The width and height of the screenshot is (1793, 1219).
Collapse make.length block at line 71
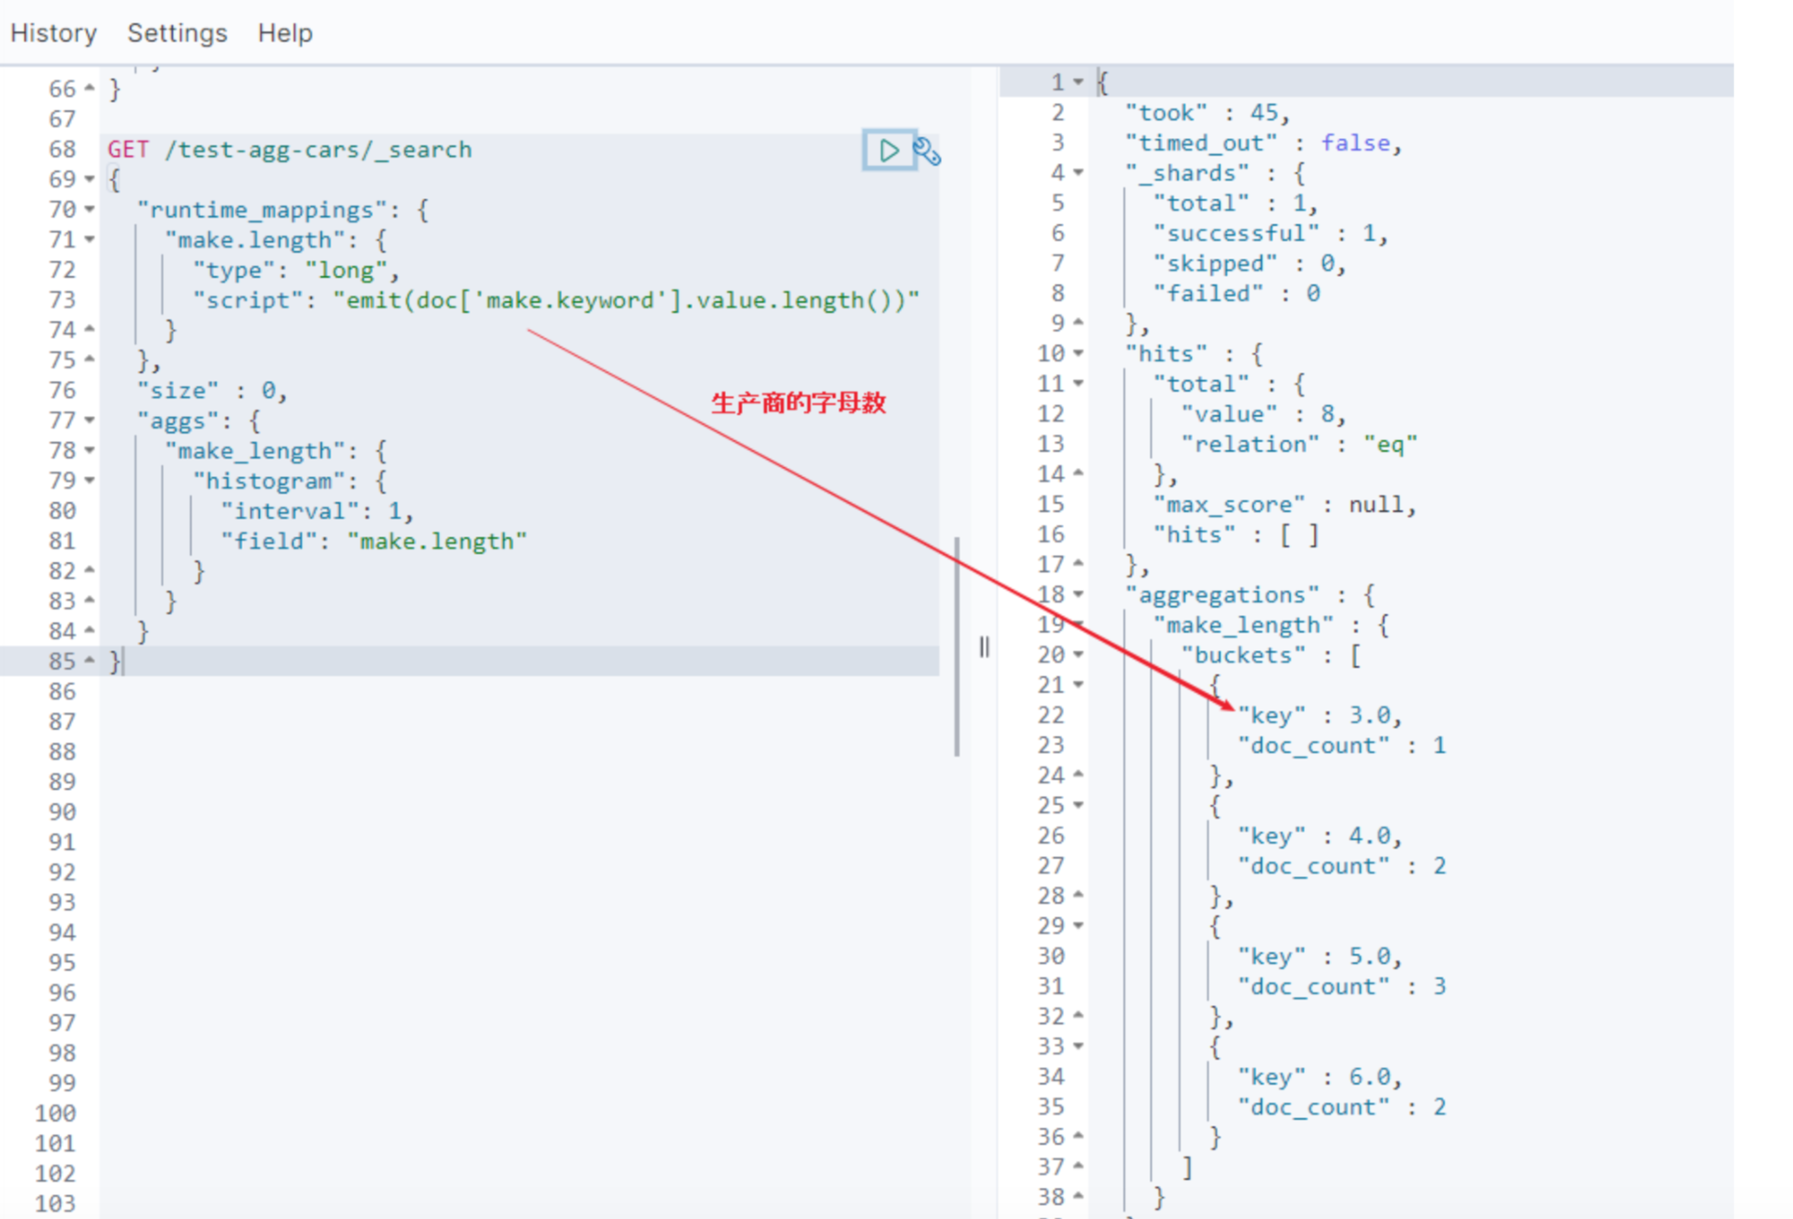(x=89, y=239)
